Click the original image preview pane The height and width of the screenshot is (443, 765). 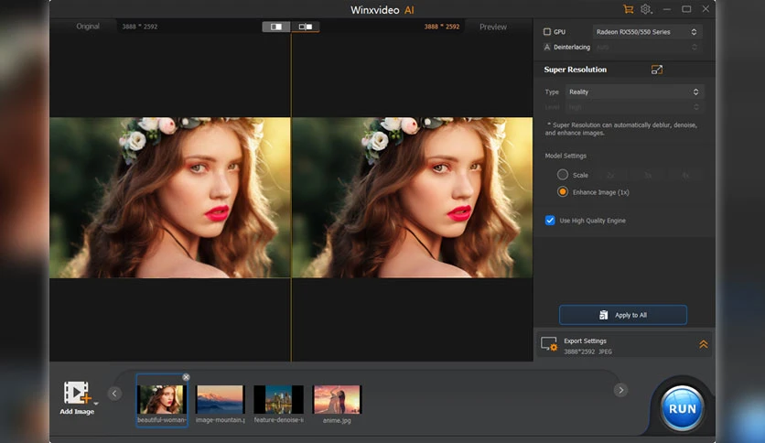pyautogui.click(x=170, y=198)
